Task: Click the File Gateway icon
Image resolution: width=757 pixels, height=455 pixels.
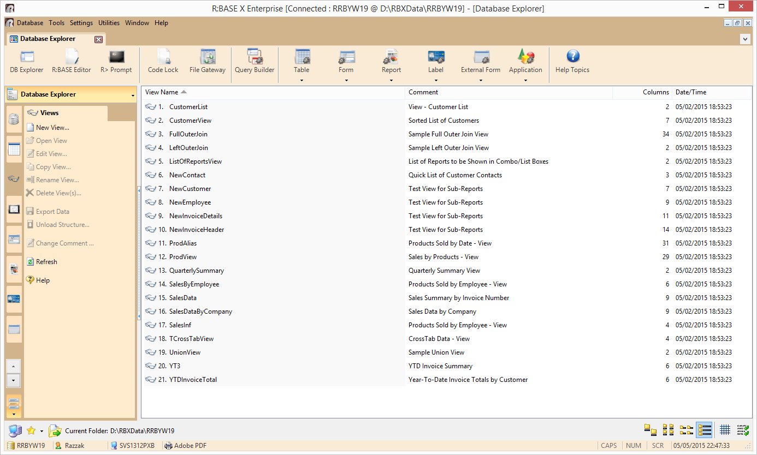Action: pos(207,61)
